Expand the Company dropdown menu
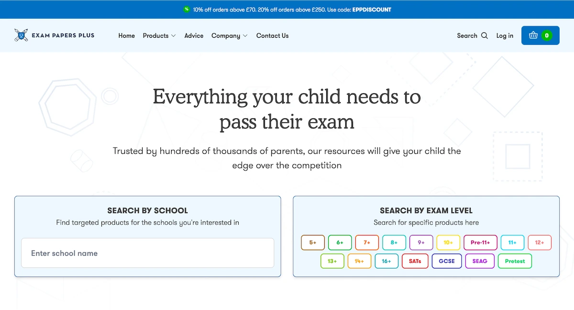The width and height of the screenshot is (574, 310). click(229, 36)
